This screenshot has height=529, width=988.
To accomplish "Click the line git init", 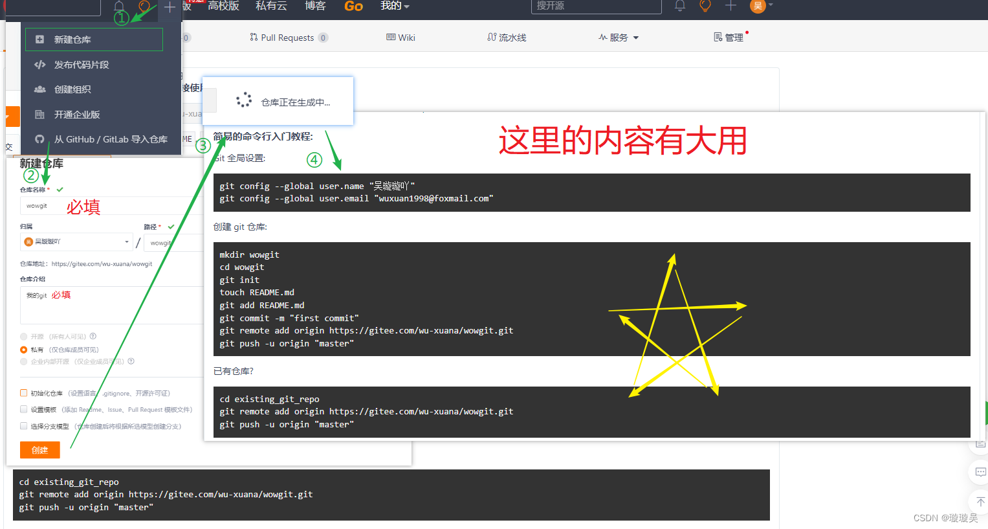I will click(x=239, y=280).
